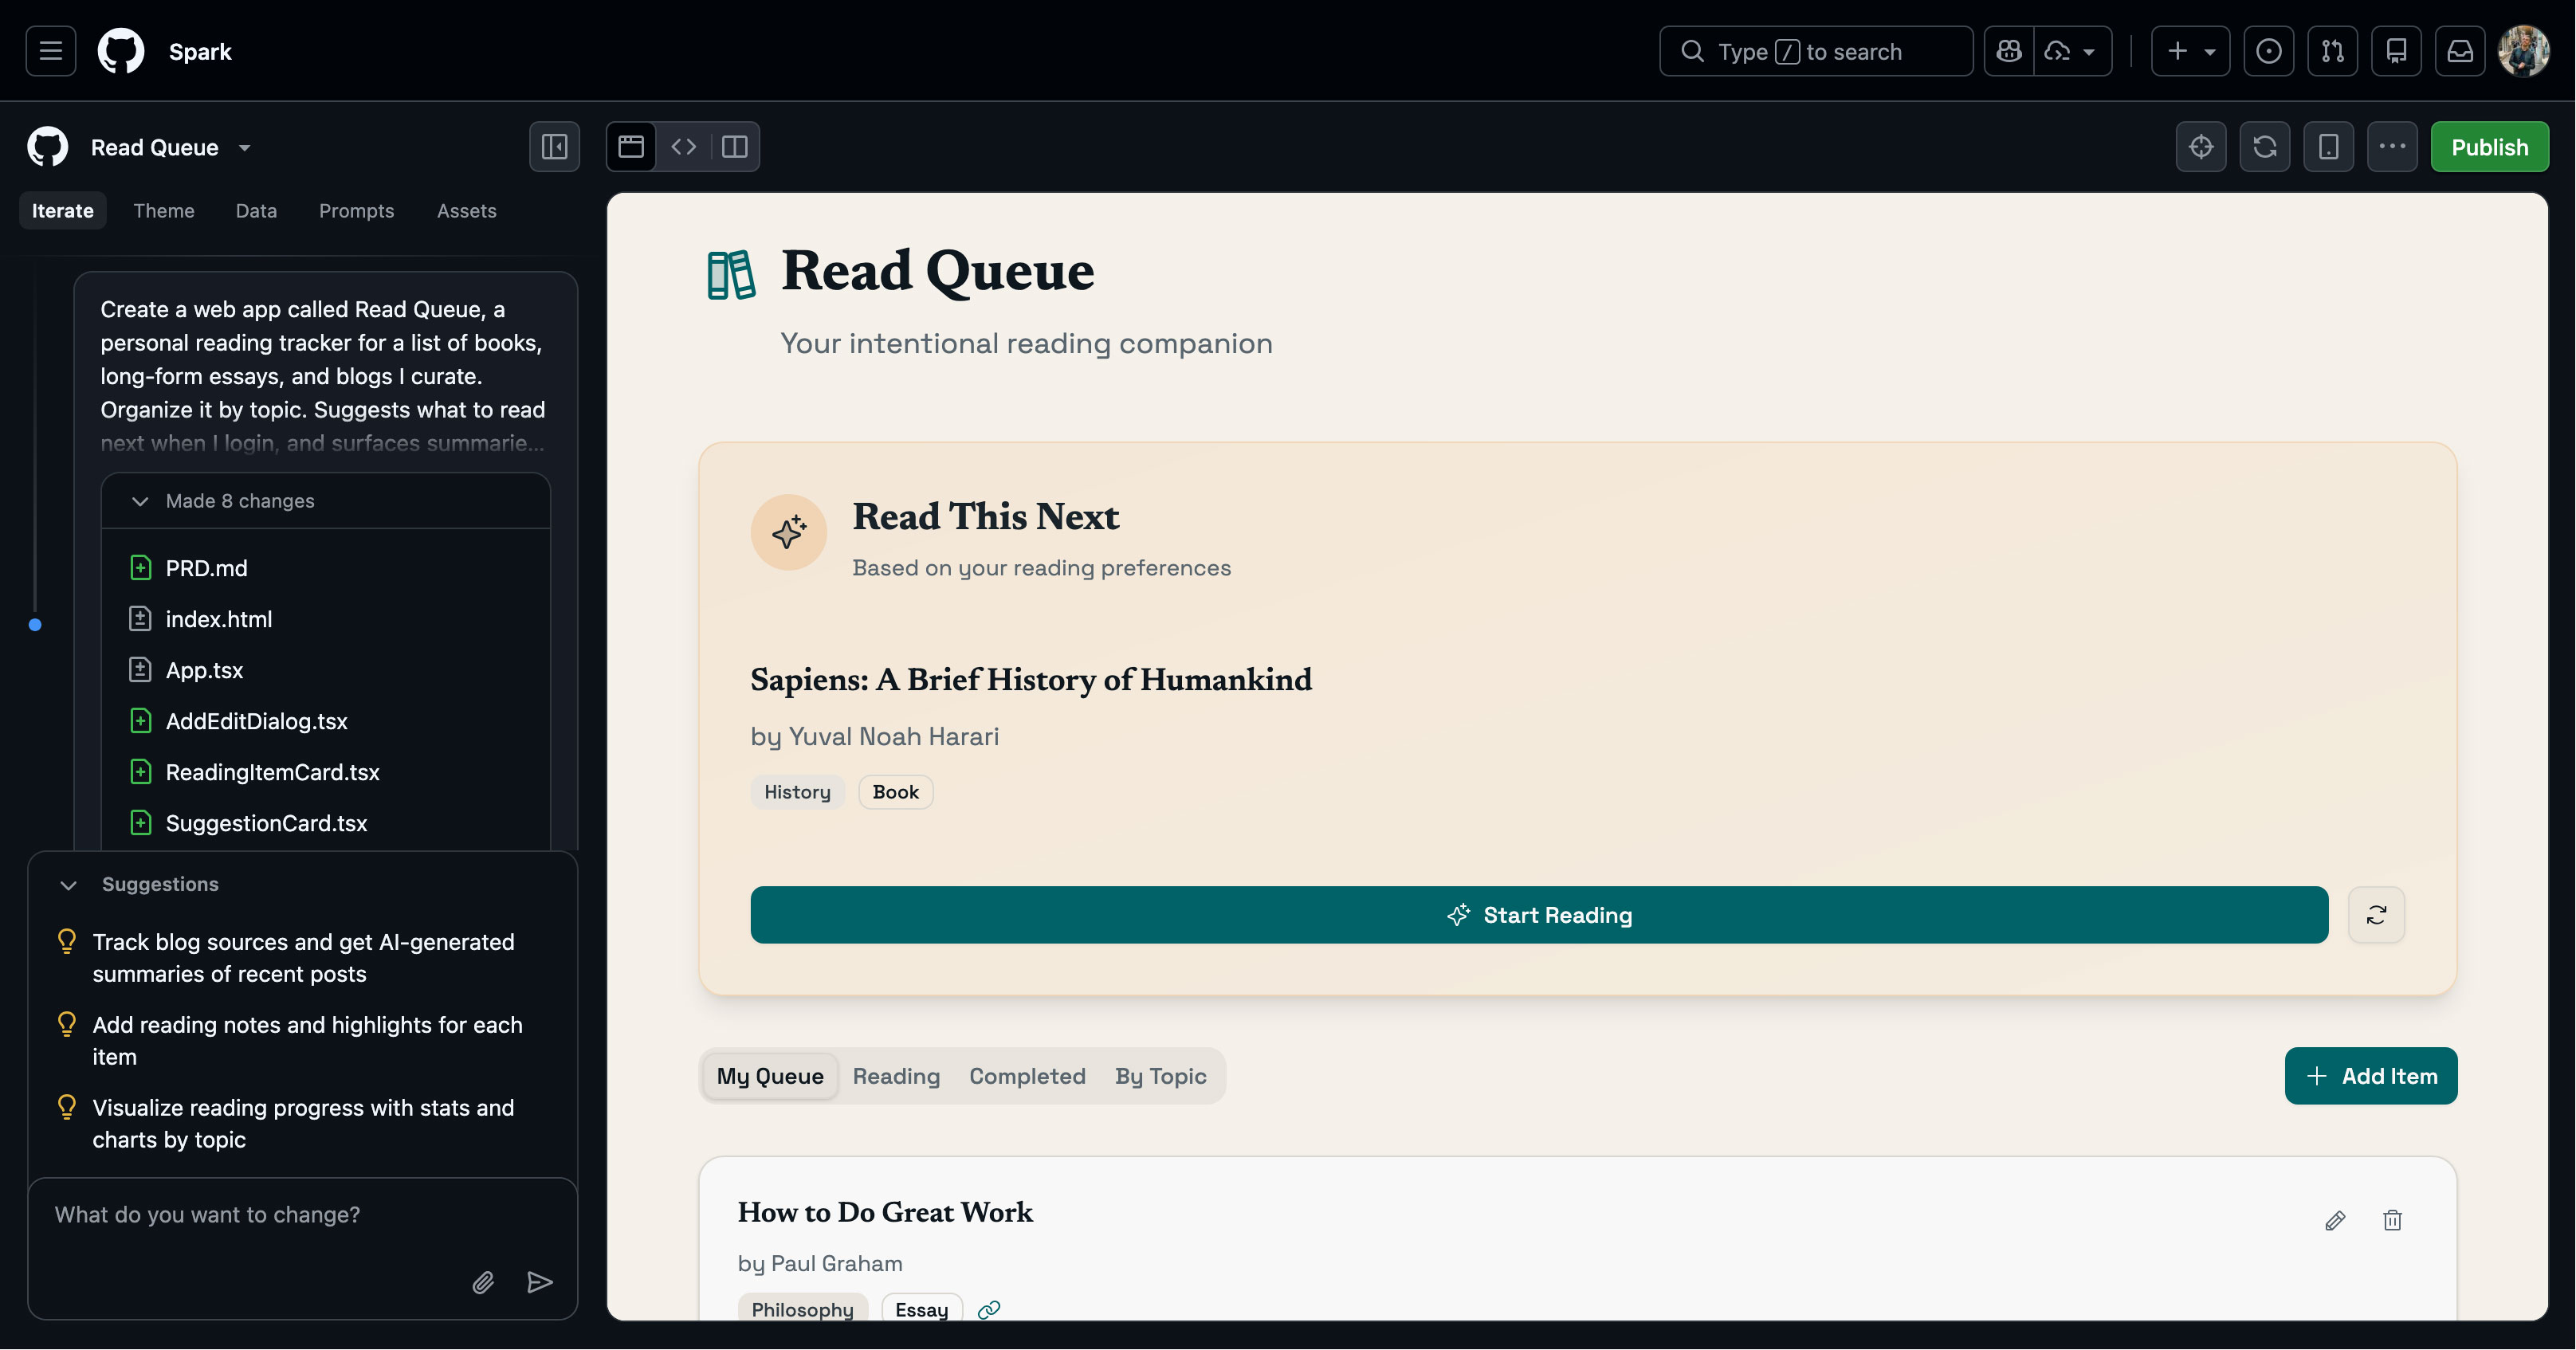Go to the Prompts tab
Screen dimensions: 2576x1350
point(356,211)
